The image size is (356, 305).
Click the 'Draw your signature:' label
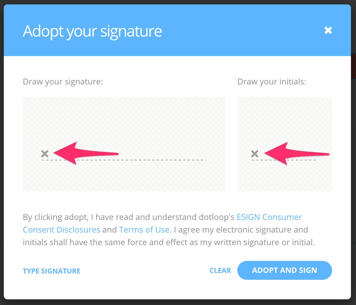[x=62, y=81]
